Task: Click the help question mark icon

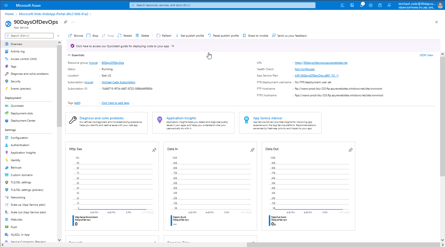Action: tap(380, 5)
